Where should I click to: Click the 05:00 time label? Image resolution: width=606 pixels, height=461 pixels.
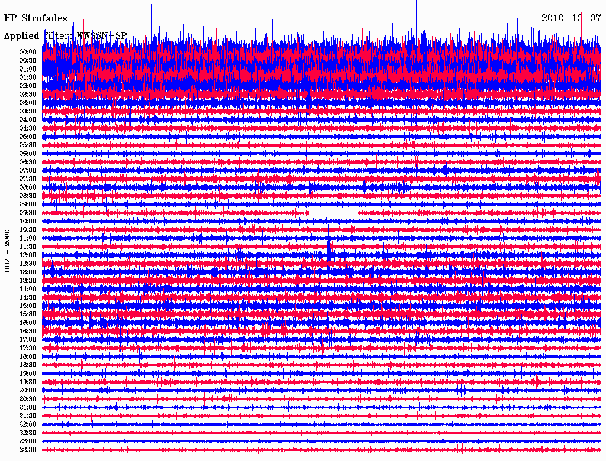pos(28,137)
